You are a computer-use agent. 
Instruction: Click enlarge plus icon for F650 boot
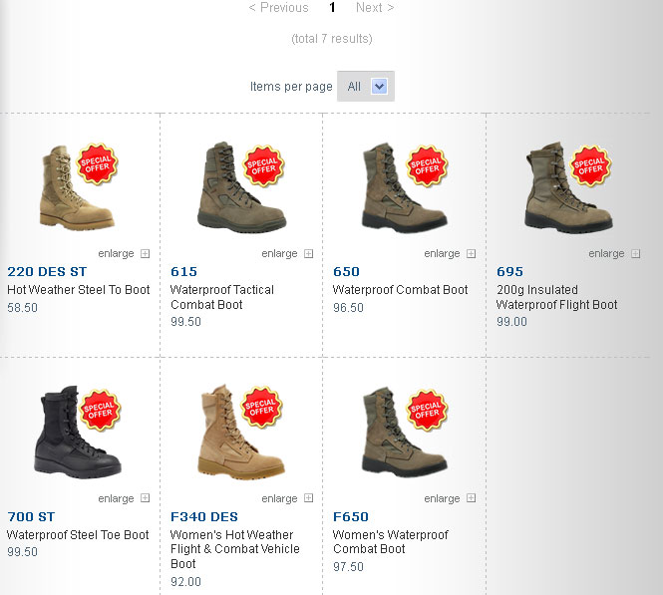pyautogui.click(x=471, y=498)
